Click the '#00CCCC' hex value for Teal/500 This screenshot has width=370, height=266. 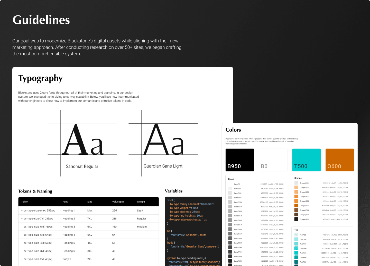tap(325, 253)
